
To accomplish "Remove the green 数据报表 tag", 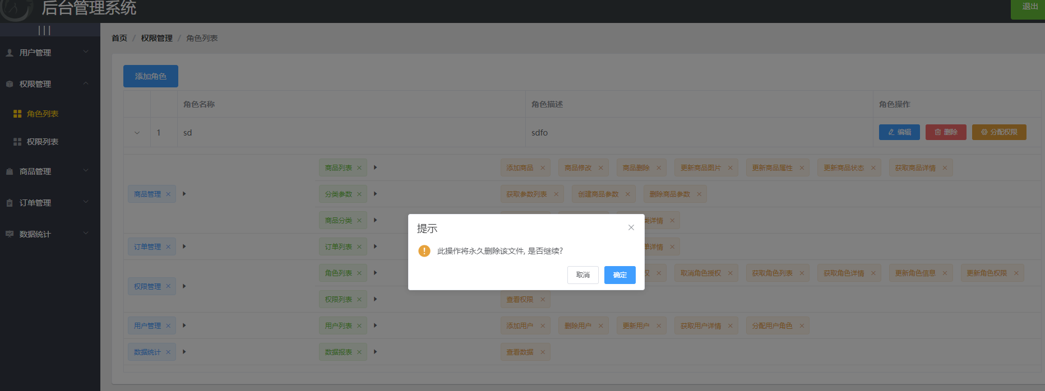I will pos(359,352).
